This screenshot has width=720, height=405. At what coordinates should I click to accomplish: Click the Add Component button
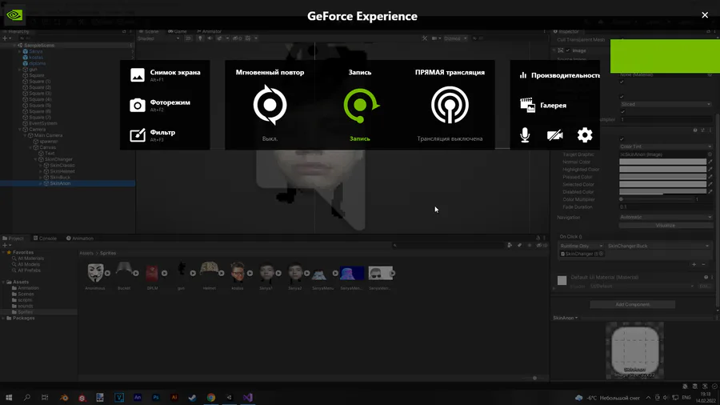pos(632,304)
